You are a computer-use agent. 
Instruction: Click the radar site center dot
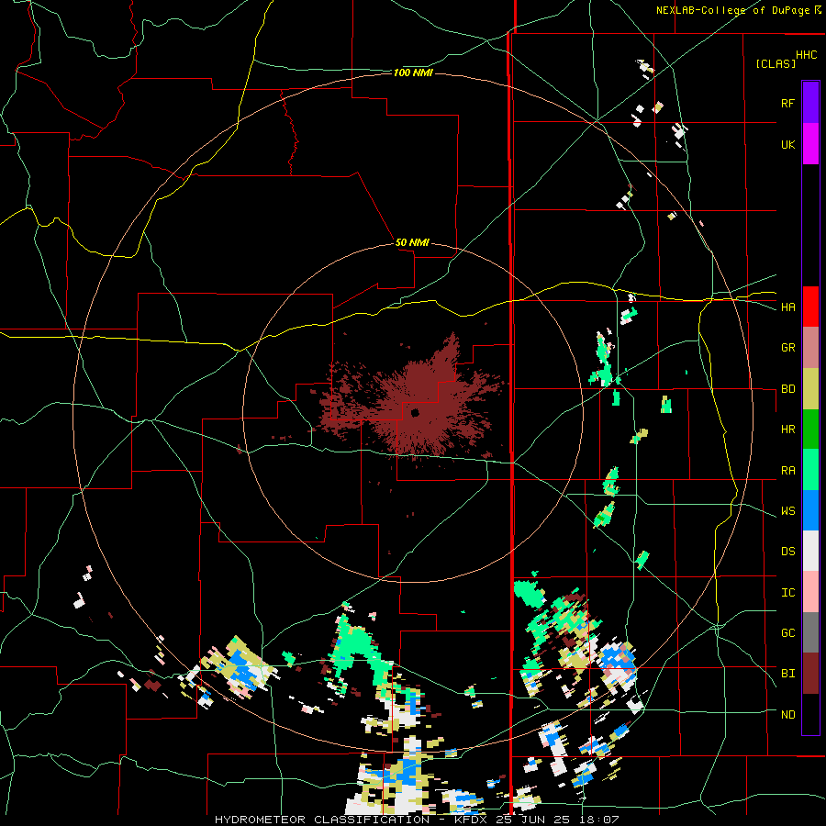click(x=415, y=412)
